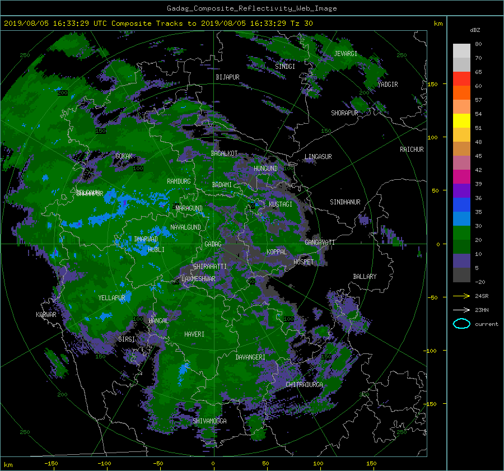Select the white 80 dBZ color swatch
Screen dimensions: 504x471
tap(461, 51)
